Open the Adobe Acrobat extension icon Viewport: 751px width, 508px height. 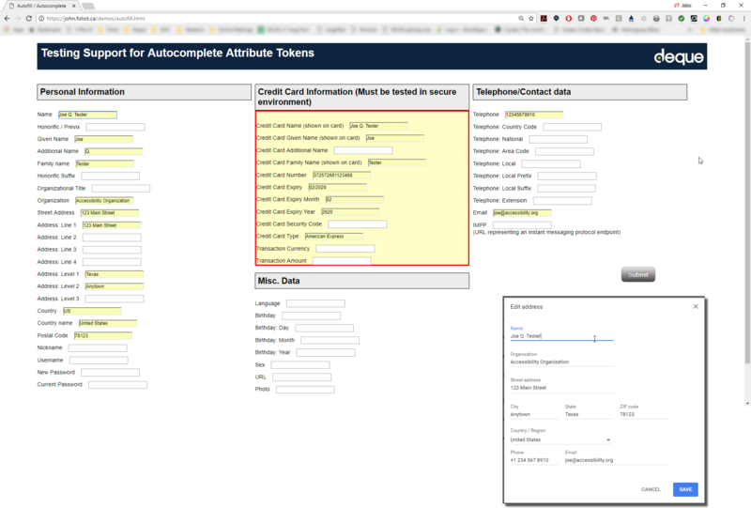tap(544, 18)
